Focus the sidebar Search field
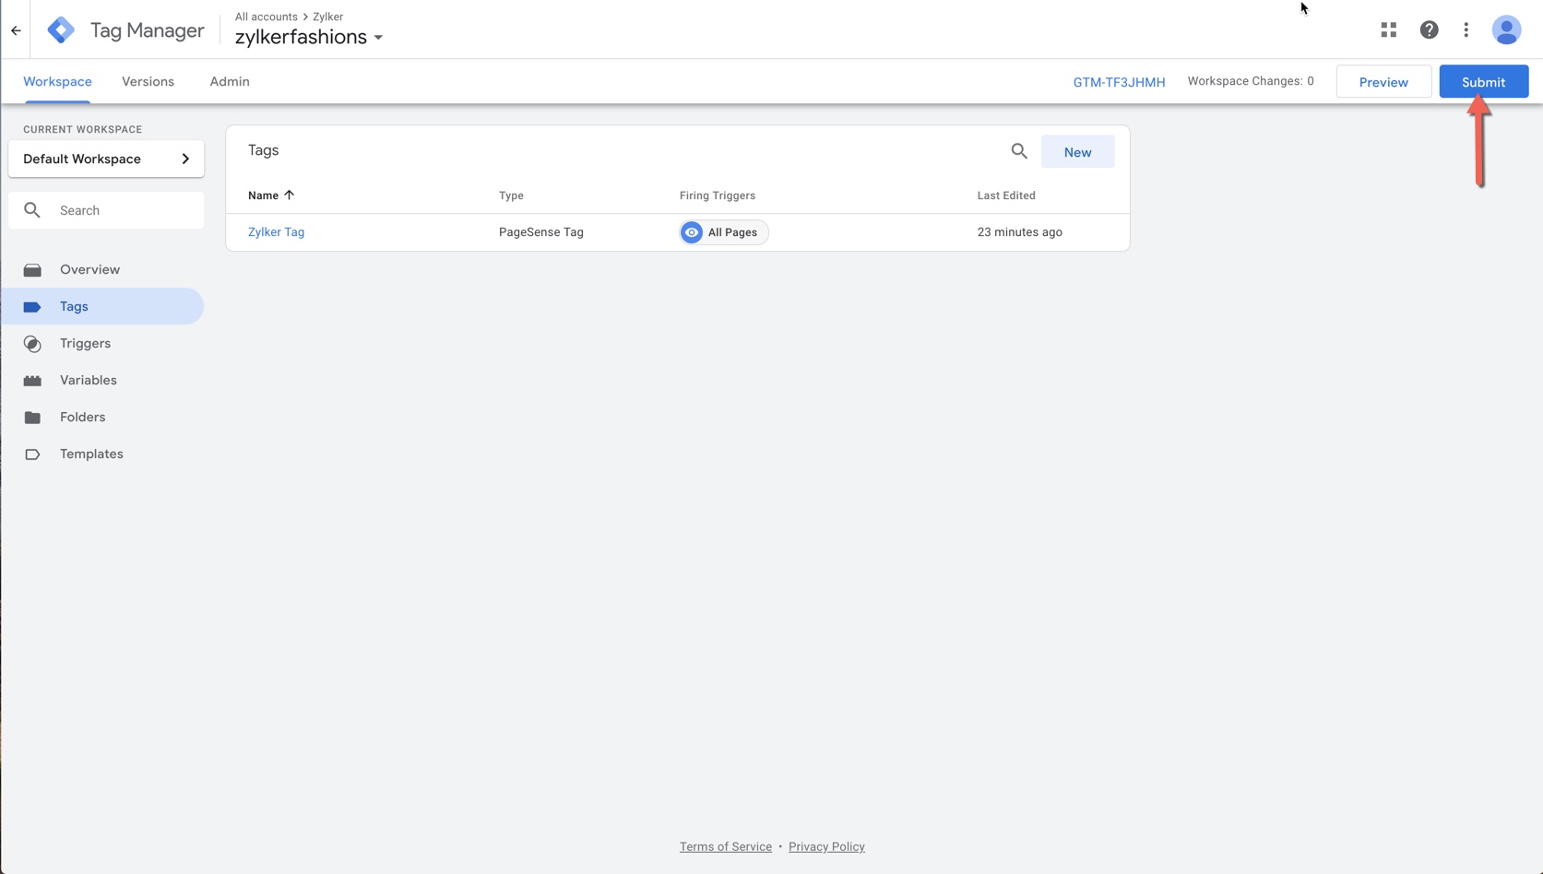Viewport: 1543px width, 874px height. (106, 210)
